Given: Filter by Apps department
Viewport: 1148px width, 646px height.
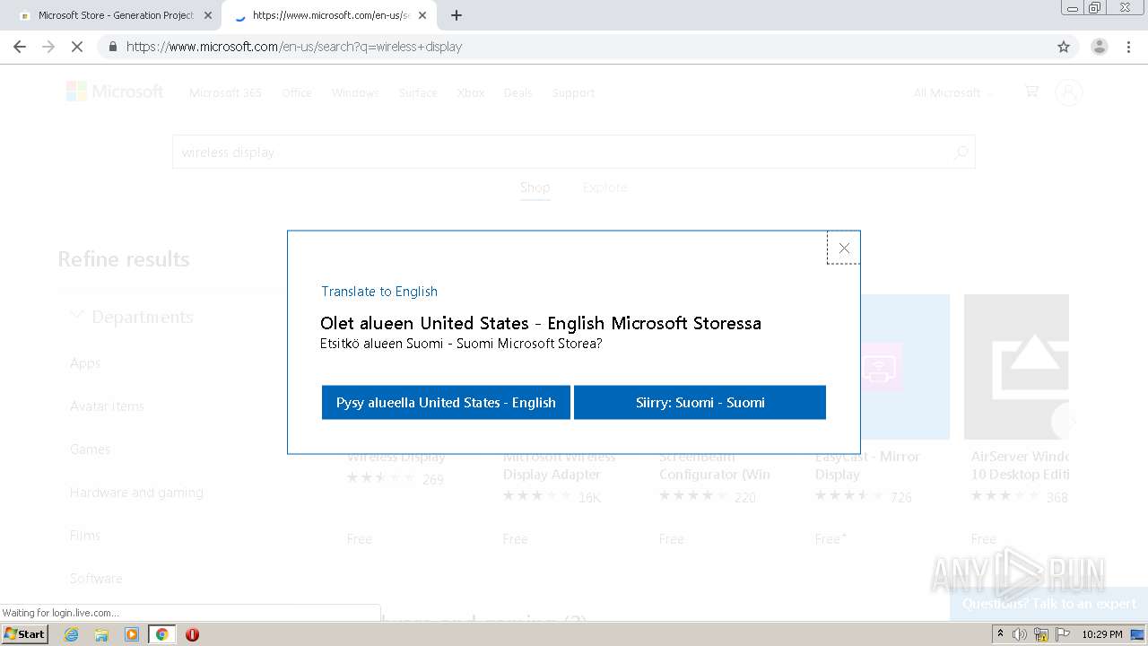Looking at the screenshot, I should 85,363.
